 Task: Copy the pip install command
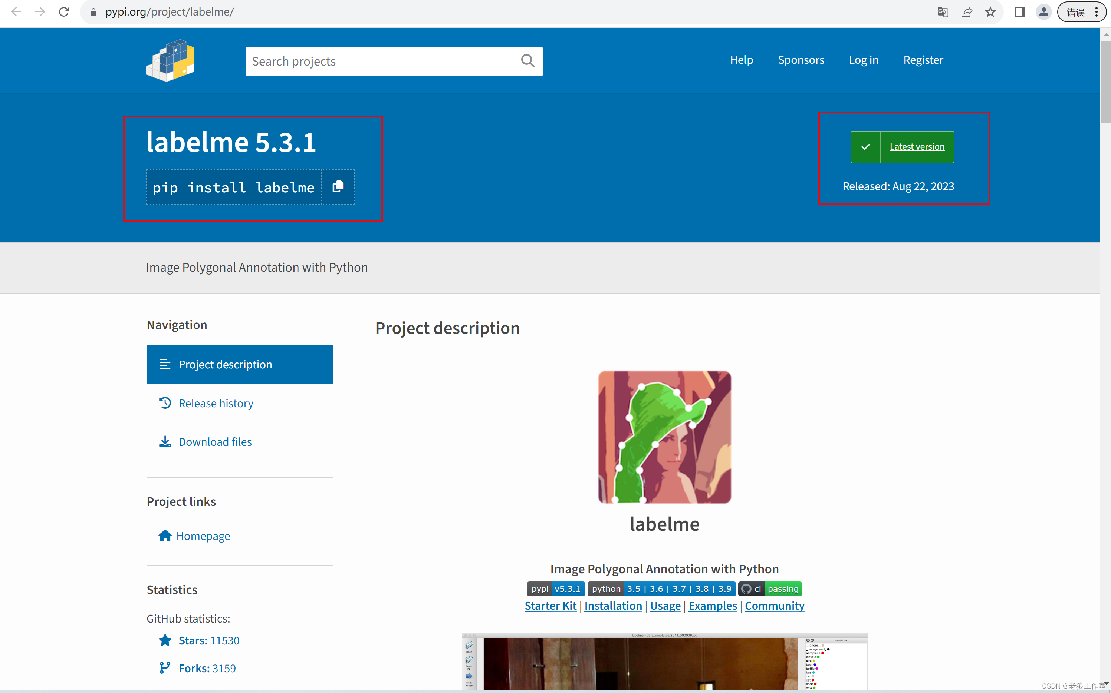[338, 187]
